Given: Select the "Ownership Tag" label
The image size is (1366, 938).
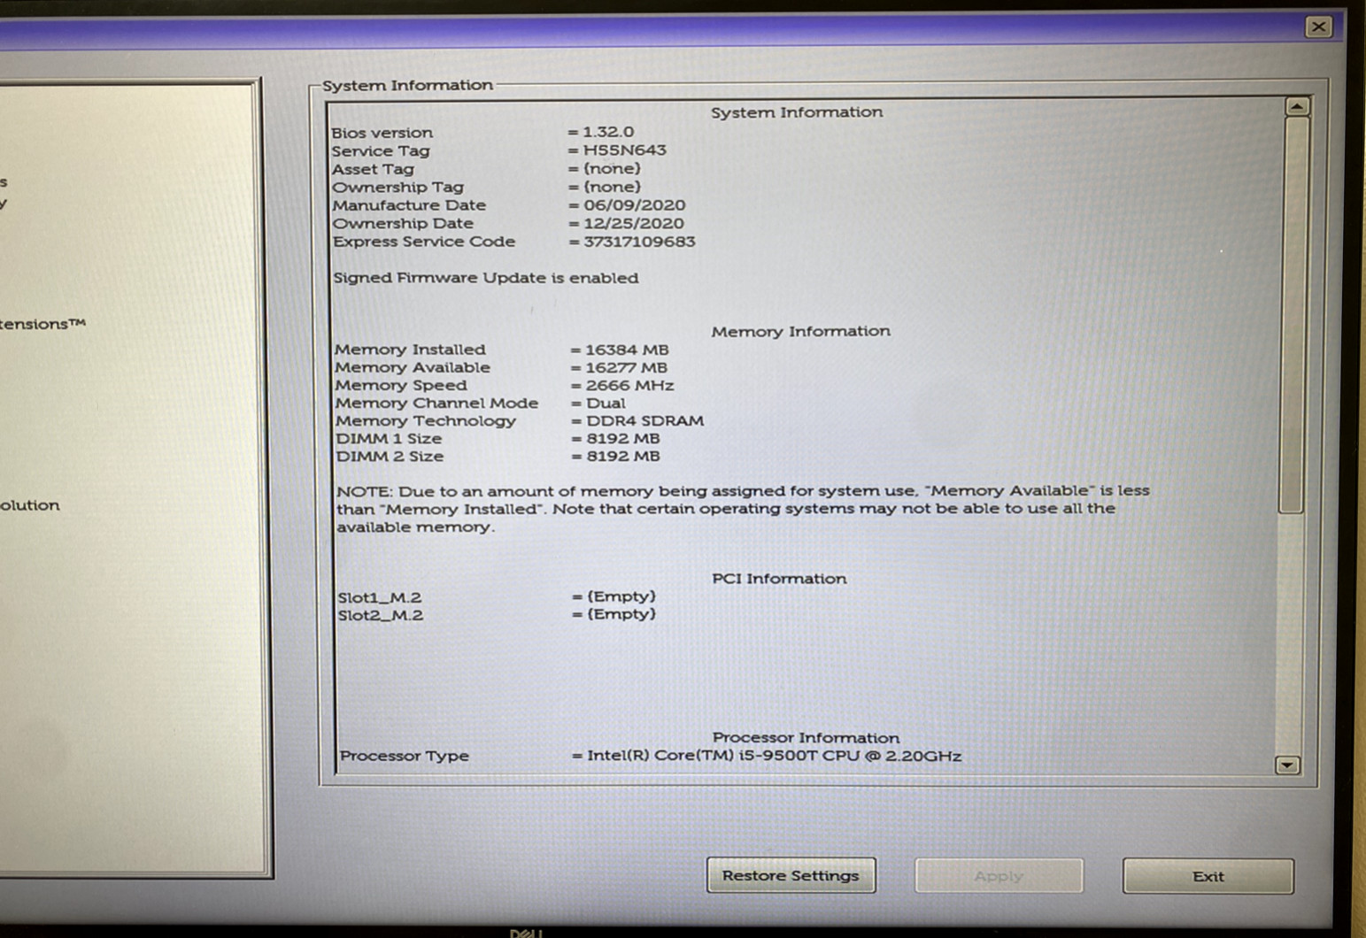Looking at the screenshot, I should (397, 188).
